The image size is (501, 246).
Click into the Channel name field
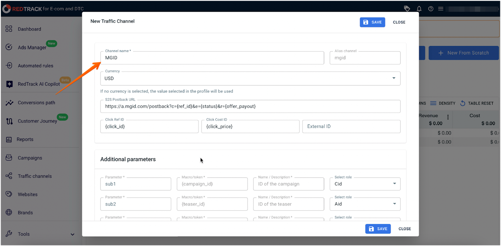coord(212,58)
